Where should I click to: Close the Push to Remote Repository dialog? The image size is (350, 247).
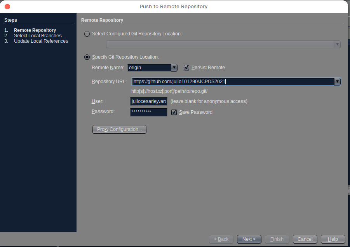coord(7,7)
